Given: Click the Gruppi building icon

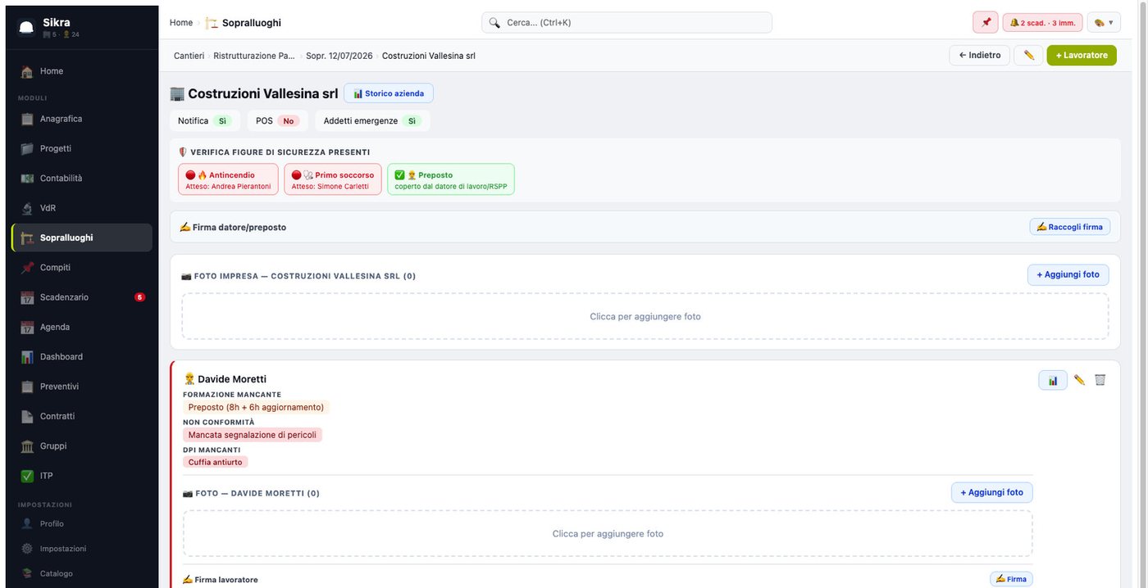Looking at the screenshot, I should pyautogui.click(x=27, y=446).
